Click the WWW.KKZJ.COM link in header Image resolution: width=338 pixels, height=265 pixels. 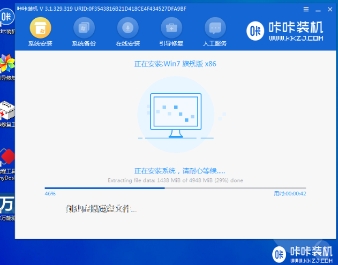coord(296,39)
